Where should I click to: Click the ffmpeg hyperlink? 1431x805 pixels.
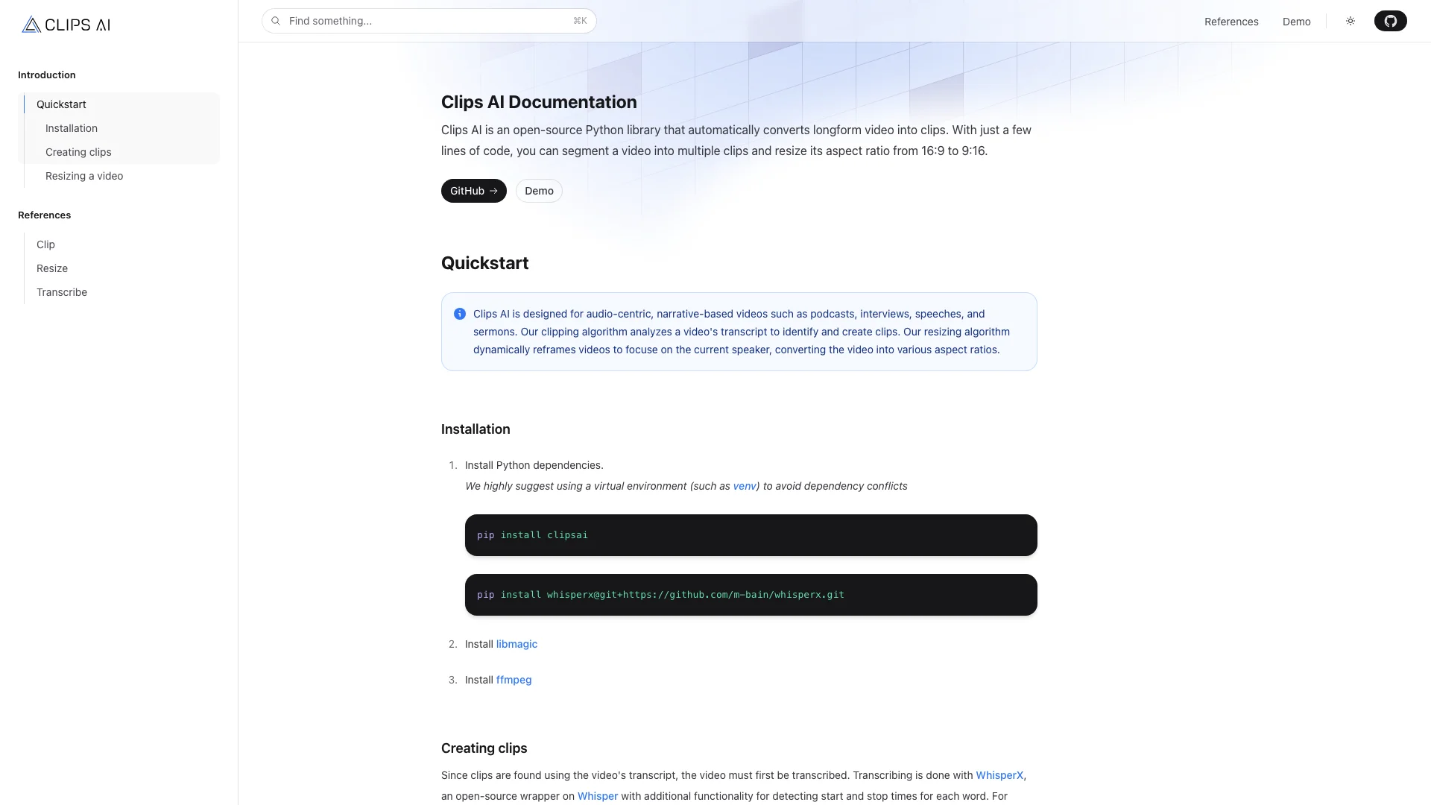[x=513, y=679]
